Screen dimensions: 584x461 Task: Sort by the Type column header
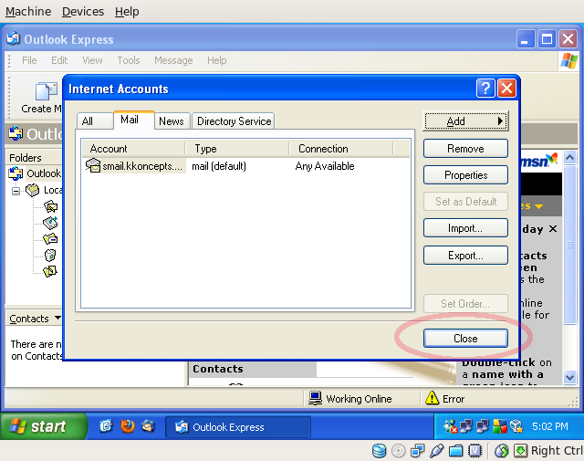click(237, 148)
